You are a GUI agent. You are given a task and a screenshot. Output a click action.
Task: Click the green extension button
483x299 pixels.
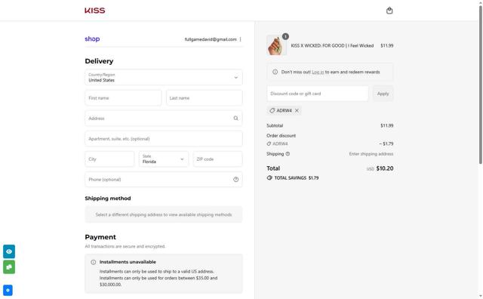pyautogui.click(x=9, y=267)
